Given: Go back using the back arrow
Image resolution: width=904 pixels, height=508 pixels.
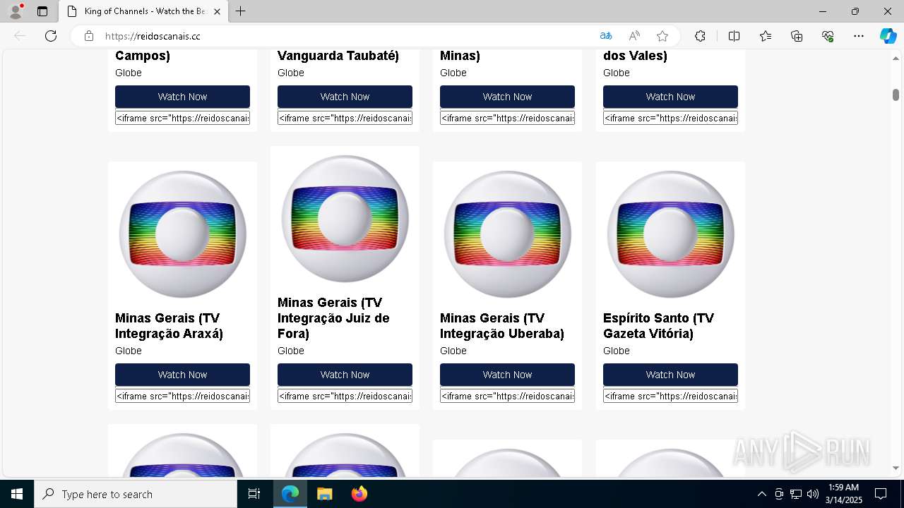Looking at the screenshot, I should pos(20,36).
